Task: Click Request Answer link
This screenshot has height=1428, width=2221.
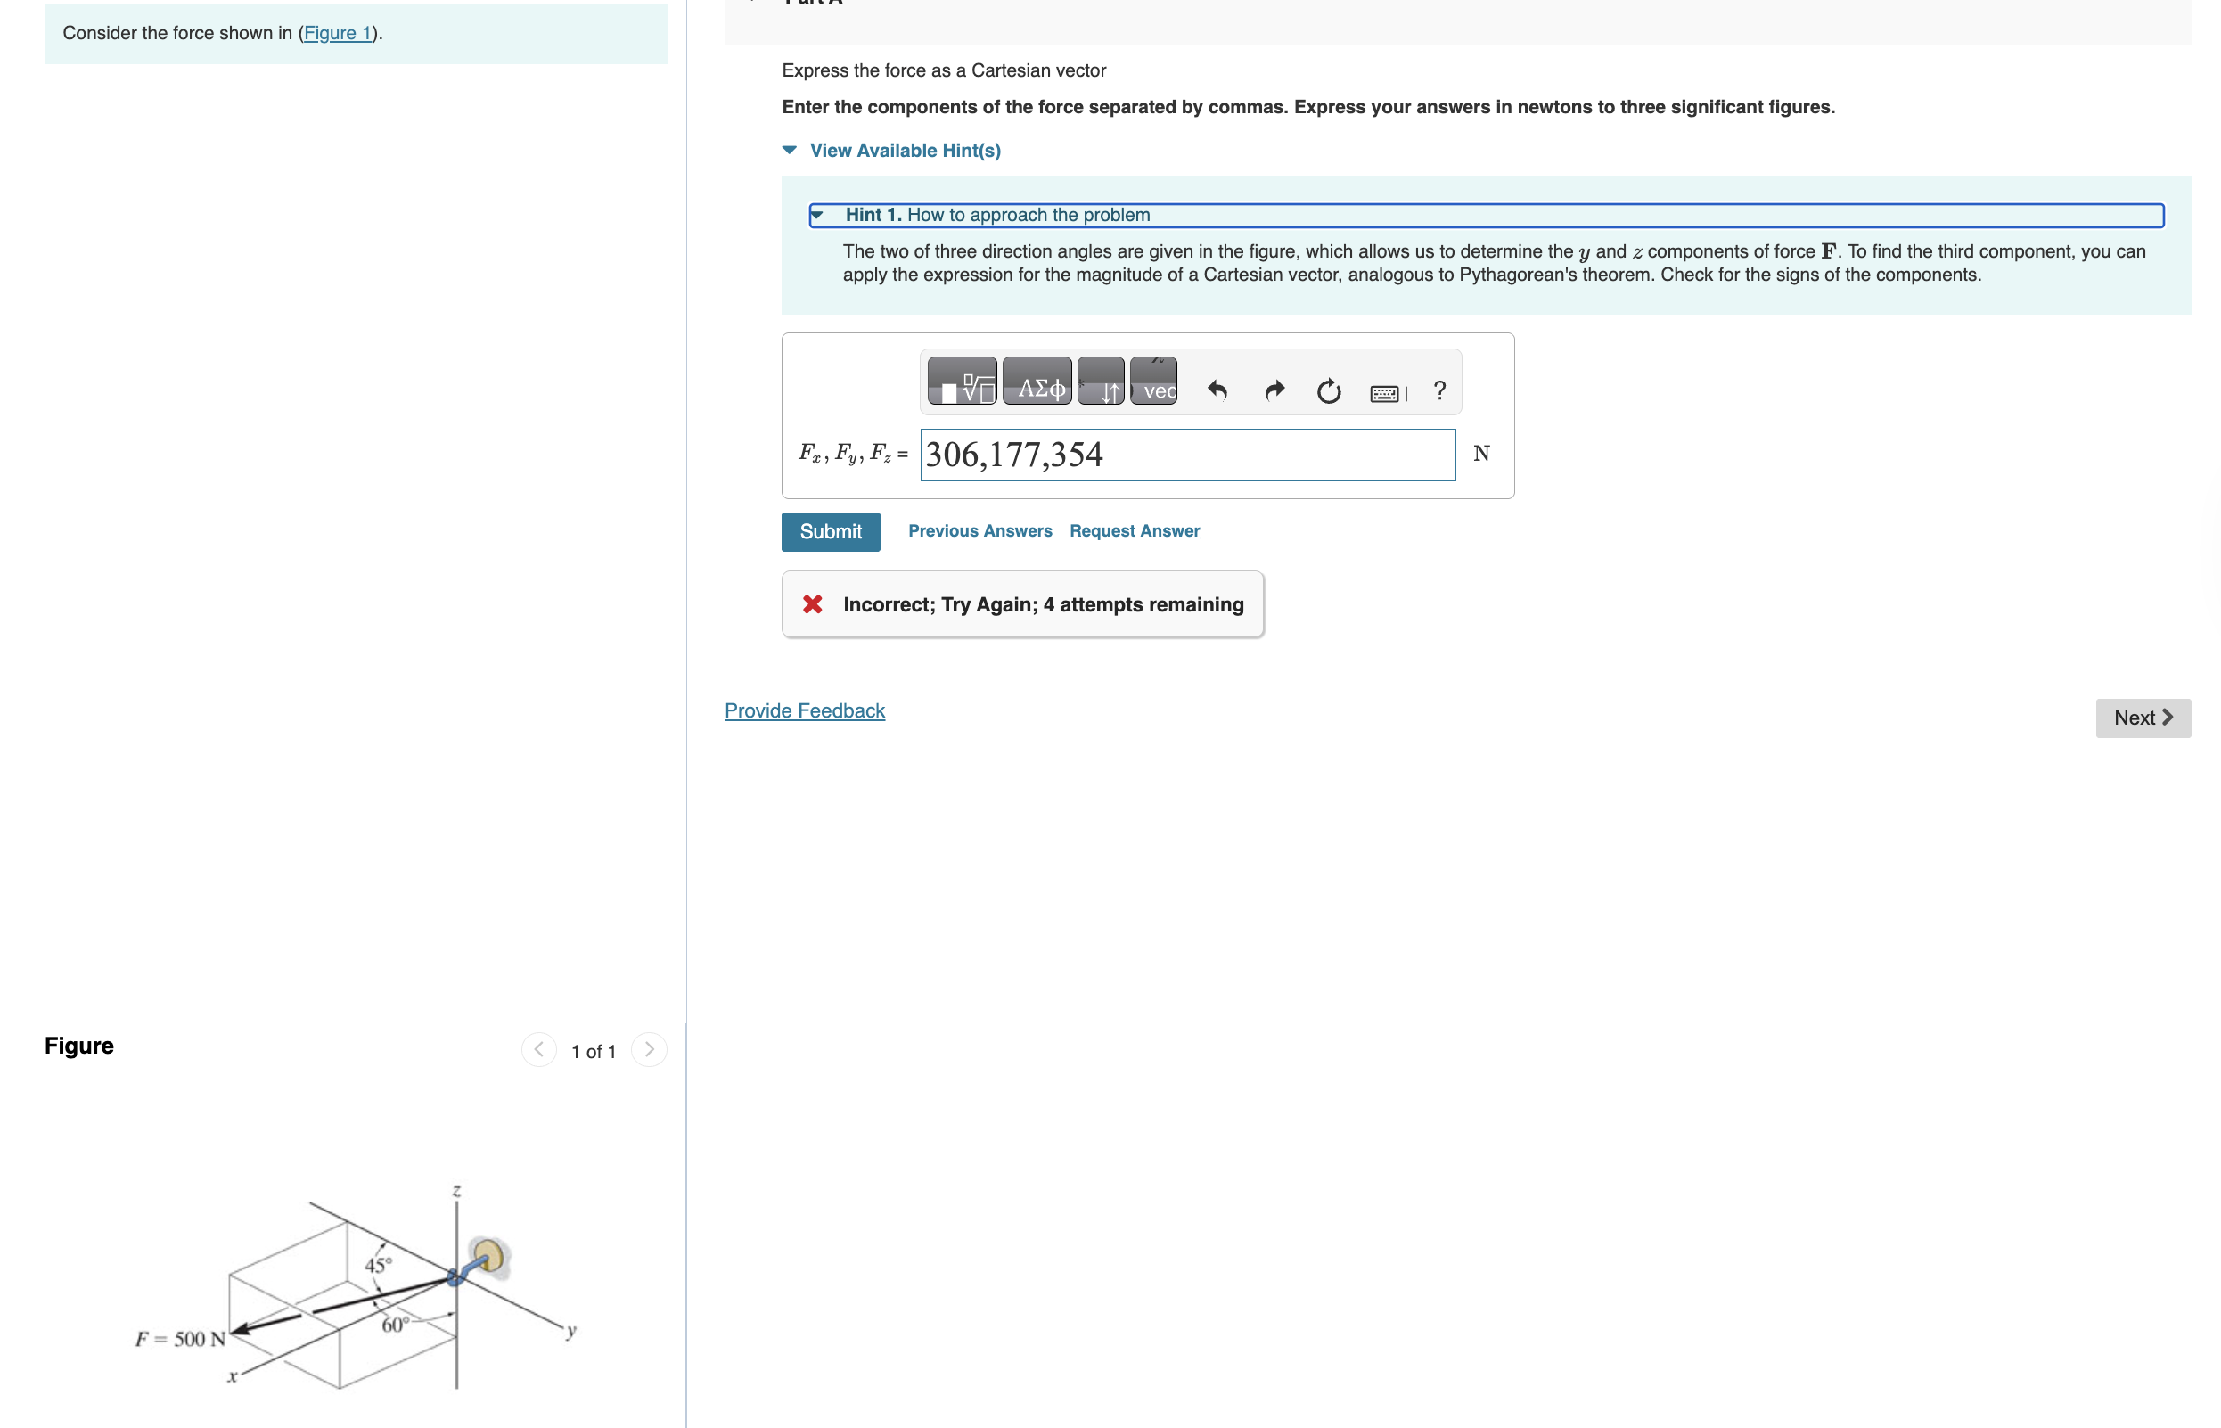Action: (x=1135, y=530)
